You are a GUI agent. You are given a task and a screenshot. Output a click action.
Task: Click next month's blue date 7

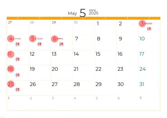click(x=140, y=98)
